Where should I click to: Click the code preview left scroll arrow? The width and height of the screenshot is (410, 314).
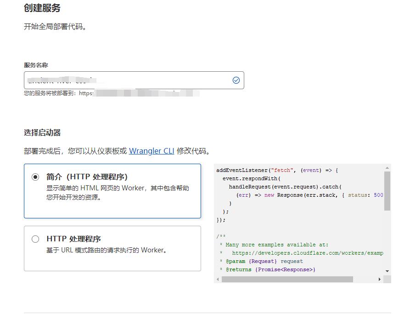(218, 279)
